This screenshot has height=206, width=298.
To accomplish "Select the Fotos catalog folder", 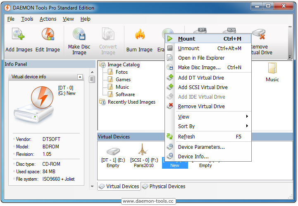I will click(x=118, y=72).
